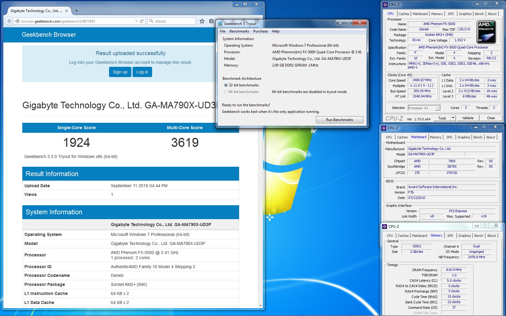
Task: Open the Benchmarks menu in Geekbench
Action: coord(239,31)
